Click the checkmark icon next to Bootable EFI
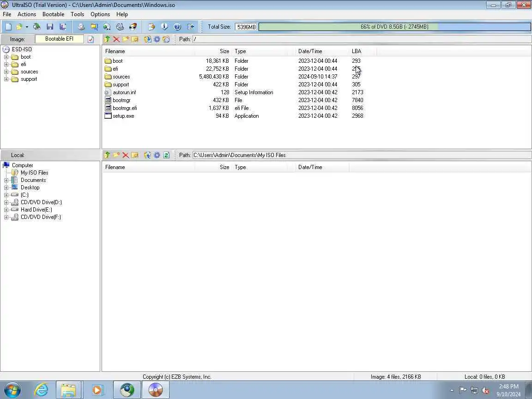Screen dimensions: 532x399 point(91,39)
